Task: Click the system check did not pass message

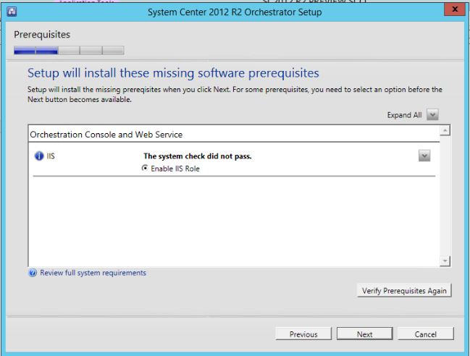Action: click(198, 156)
